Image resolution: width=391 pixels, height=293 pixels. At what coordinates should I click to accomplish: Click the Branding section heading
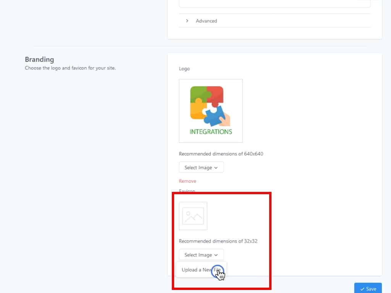39,60
